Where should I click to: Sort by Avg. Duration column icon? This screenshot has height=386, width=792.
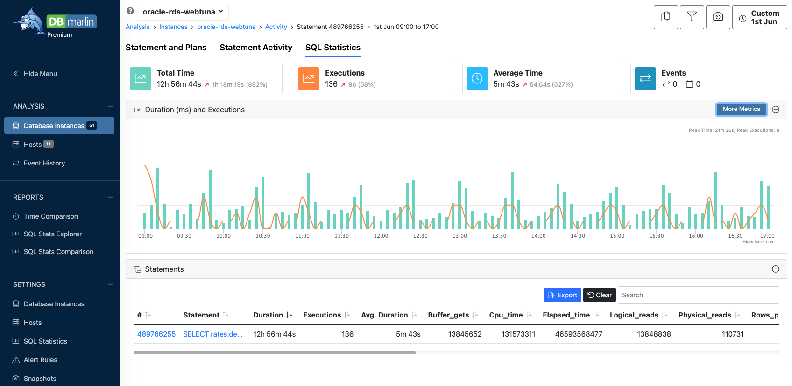[414, 315]
